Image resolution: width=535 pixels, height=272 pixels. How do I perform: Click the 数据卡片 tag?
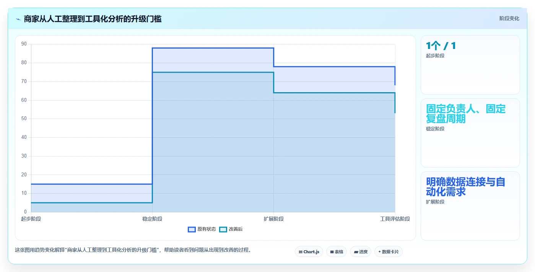[x=389, y=252]
